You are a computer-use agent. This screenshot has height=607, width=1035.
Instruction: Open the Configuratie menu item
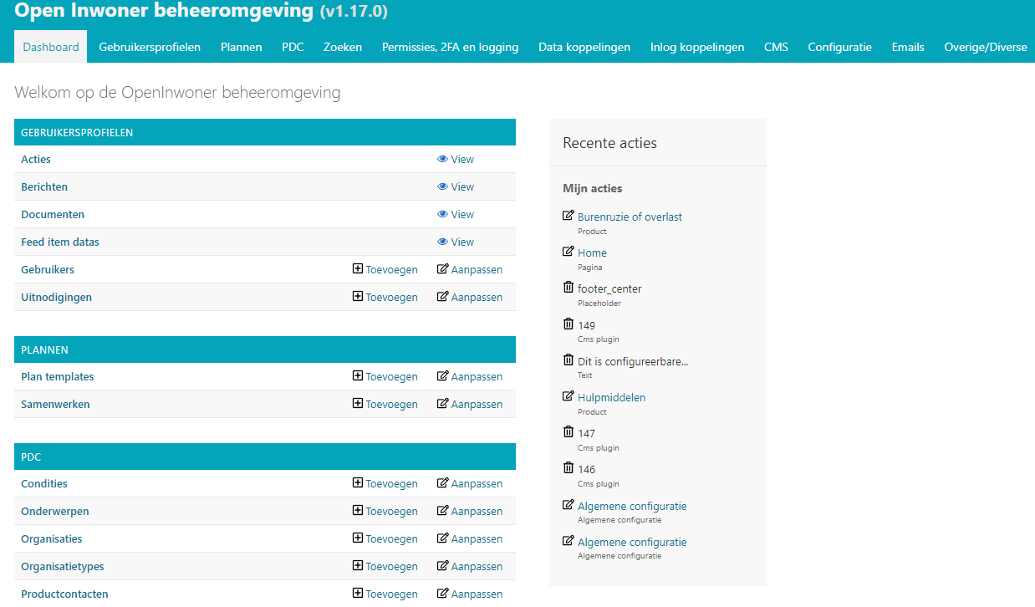[x=839, y=47]
